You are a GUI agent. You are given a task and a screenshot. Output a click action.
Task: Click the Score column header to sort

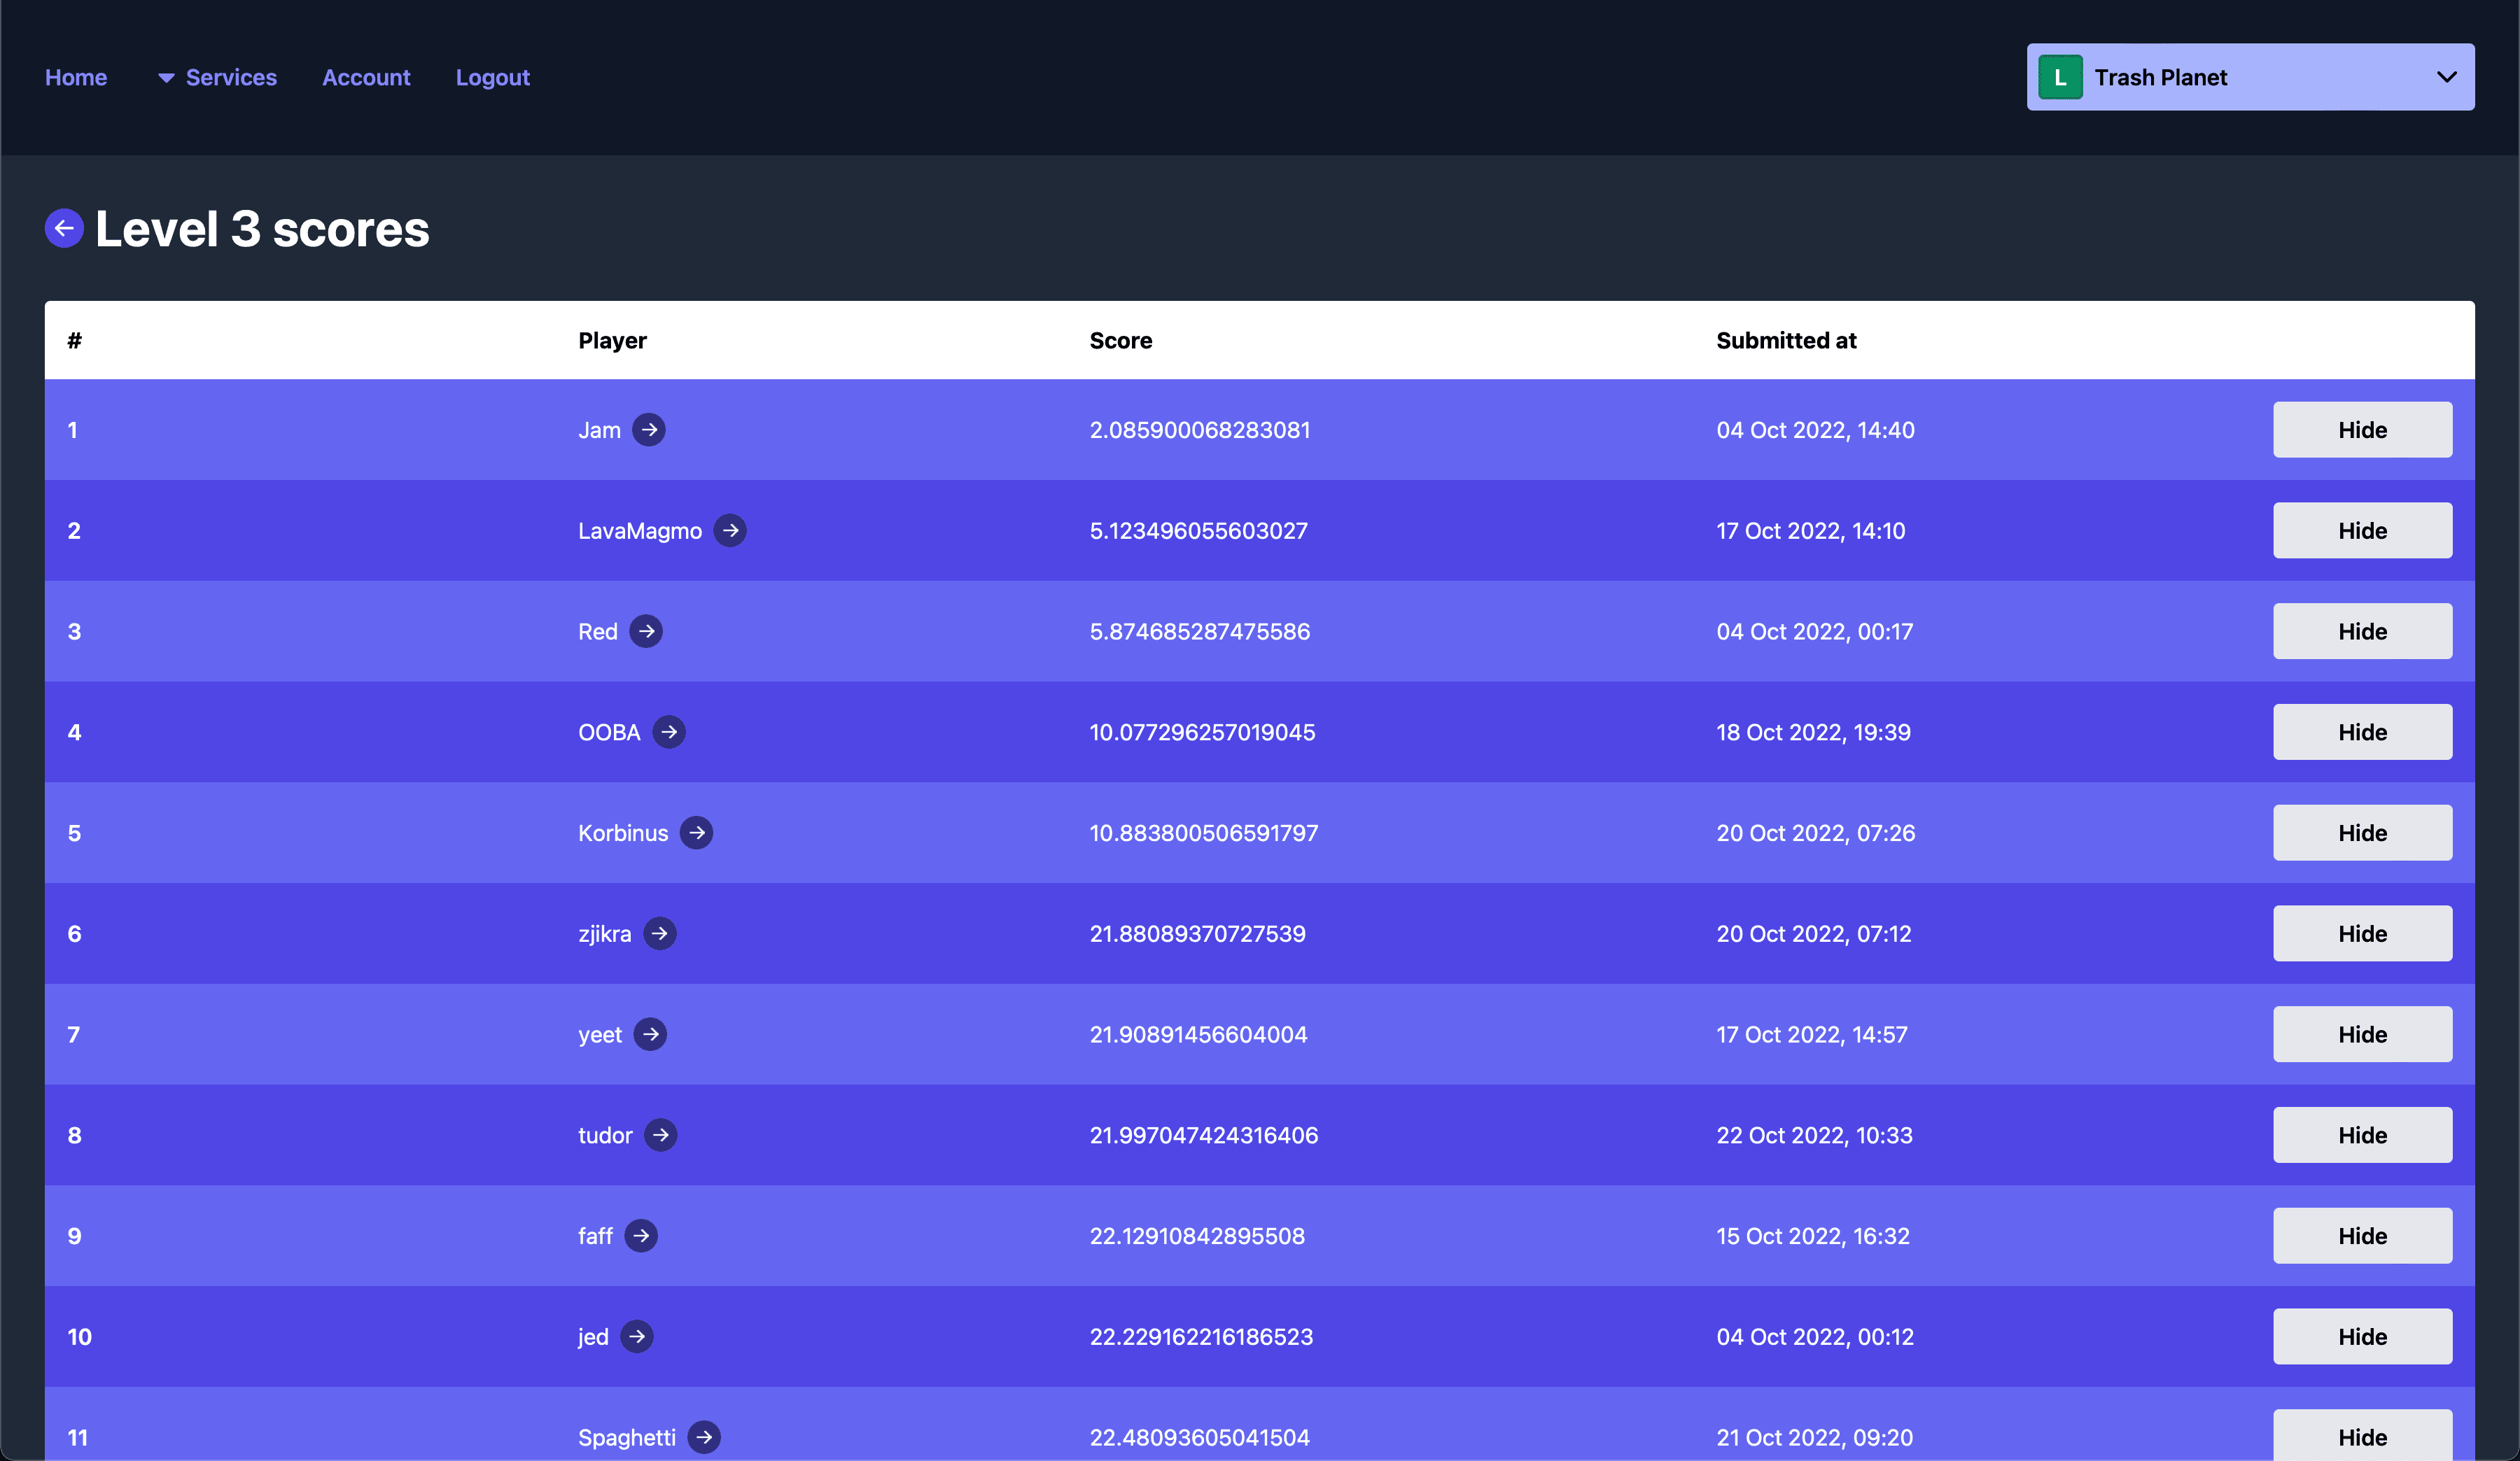click(x=1120, y=339)
